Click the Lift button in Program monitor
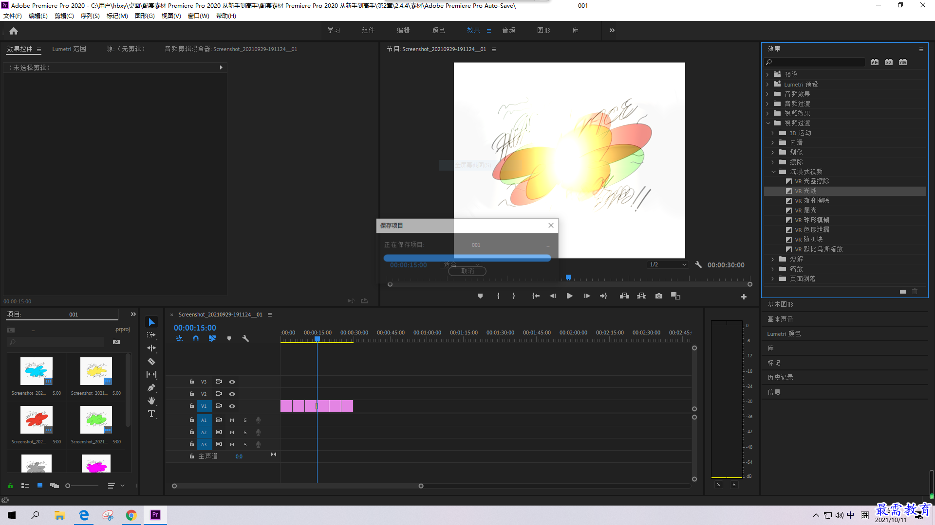Viewport: 935px width, 525px height. coord(624,296)
